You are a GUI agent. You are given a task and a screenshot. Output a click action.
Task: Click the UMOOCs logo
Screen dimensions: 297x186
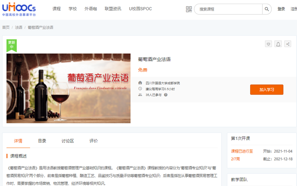19,9
